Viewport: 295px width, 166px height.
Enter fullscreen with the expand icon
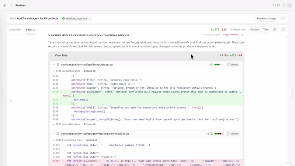click(x=283, y=29)
